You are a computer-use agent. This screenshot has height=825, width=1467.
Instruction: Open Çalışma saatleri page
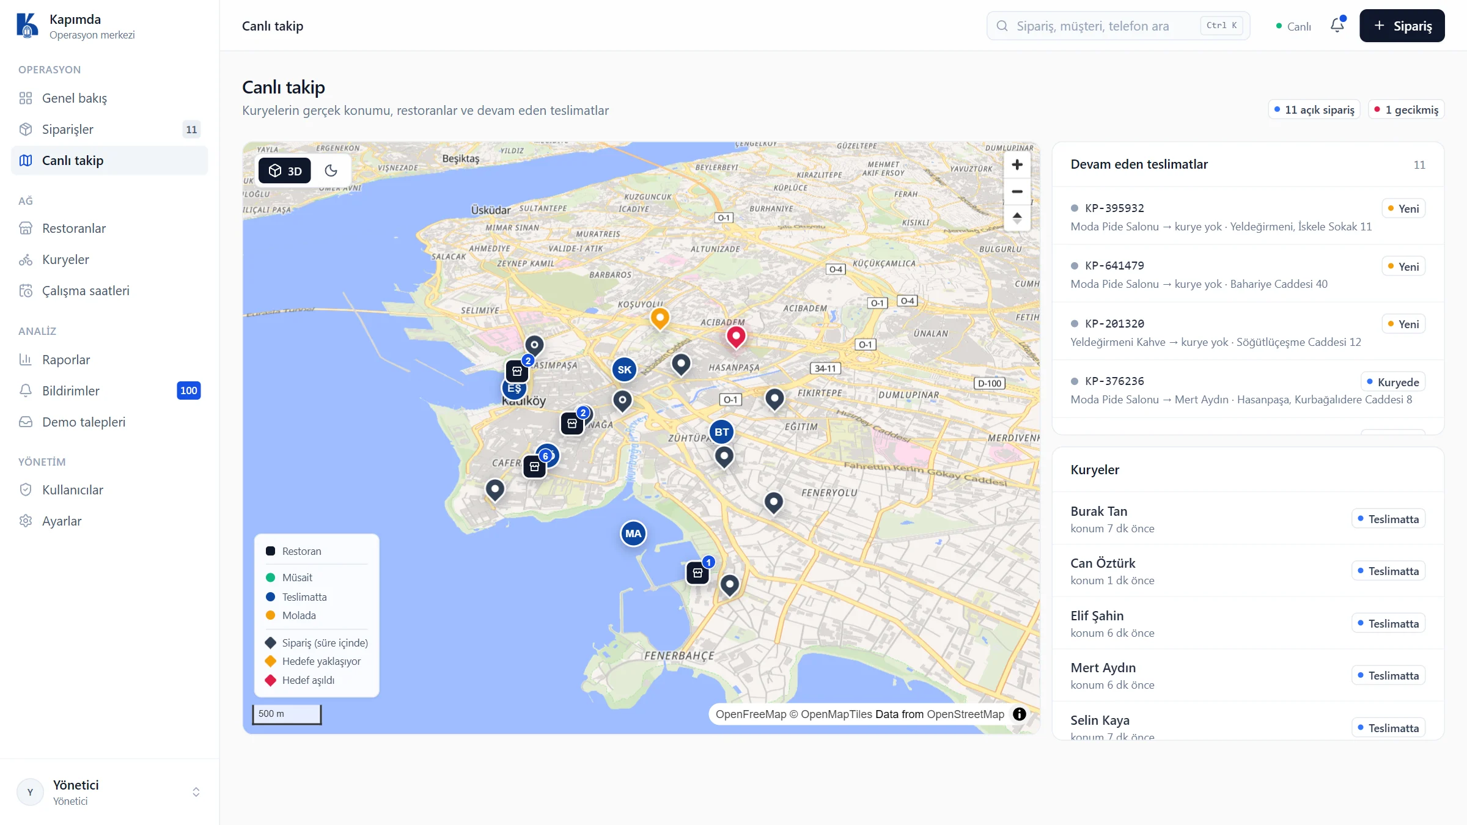click(x=109, y=291)
